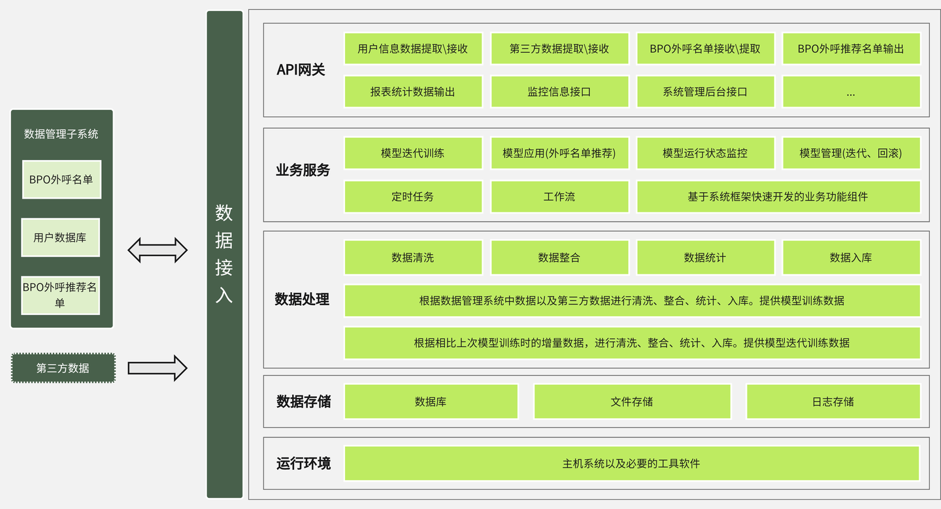Click the 数据统计 block

[706, 257]
